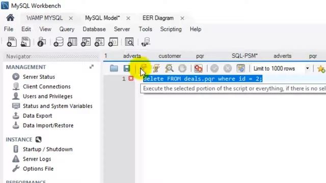Screen dimensions: 326x183
Task: Reconnect to DBMS toolbar icon
Action: point(146,42)
